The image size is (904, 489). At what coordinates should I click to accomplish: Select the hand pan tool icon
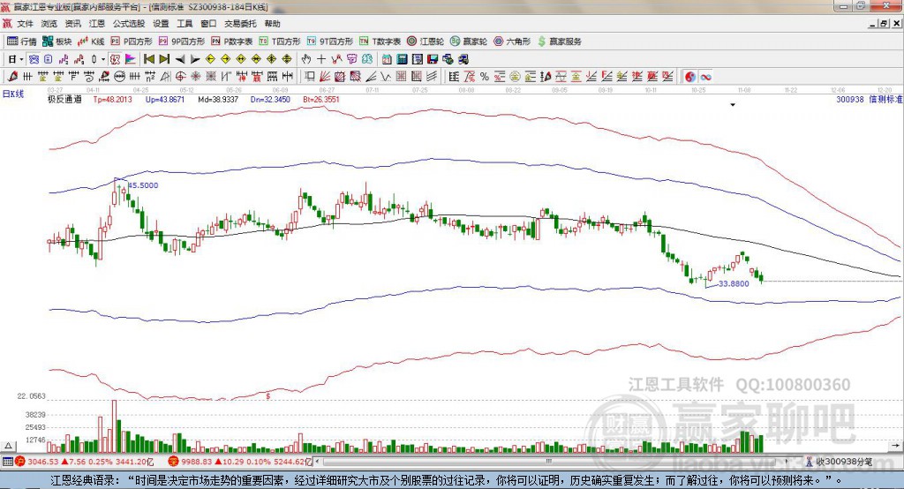click(x=306, y=59)
